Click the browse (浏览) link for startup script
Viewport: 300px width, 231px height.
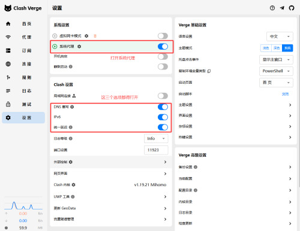pyautogui.click(x=285, y=94)
